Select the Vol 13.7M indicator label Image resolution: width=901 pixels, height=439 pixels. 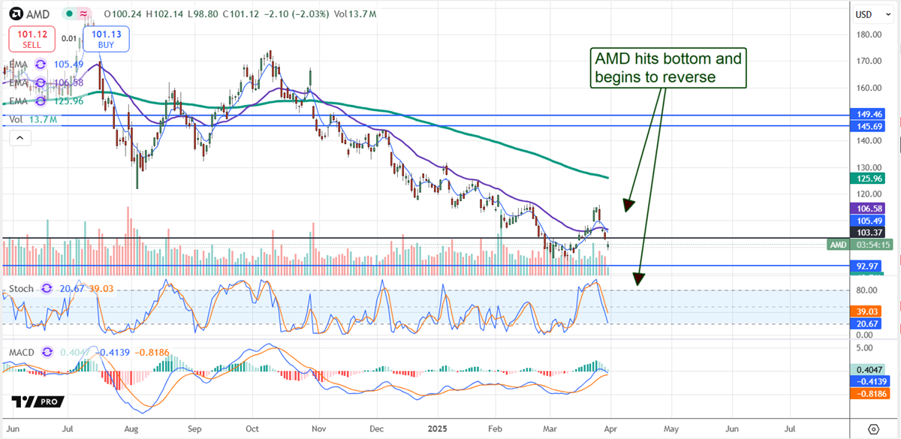point(26,119)
